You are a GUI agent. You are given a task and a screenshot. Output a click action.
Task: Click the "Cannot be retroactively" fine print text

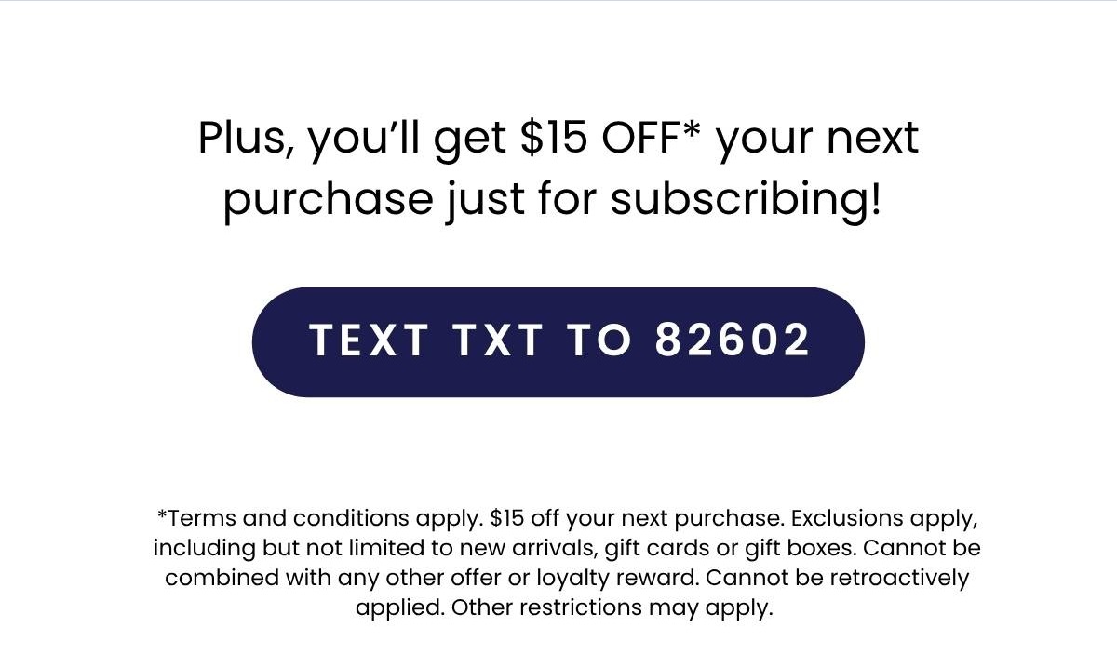[x=838, y=577]
